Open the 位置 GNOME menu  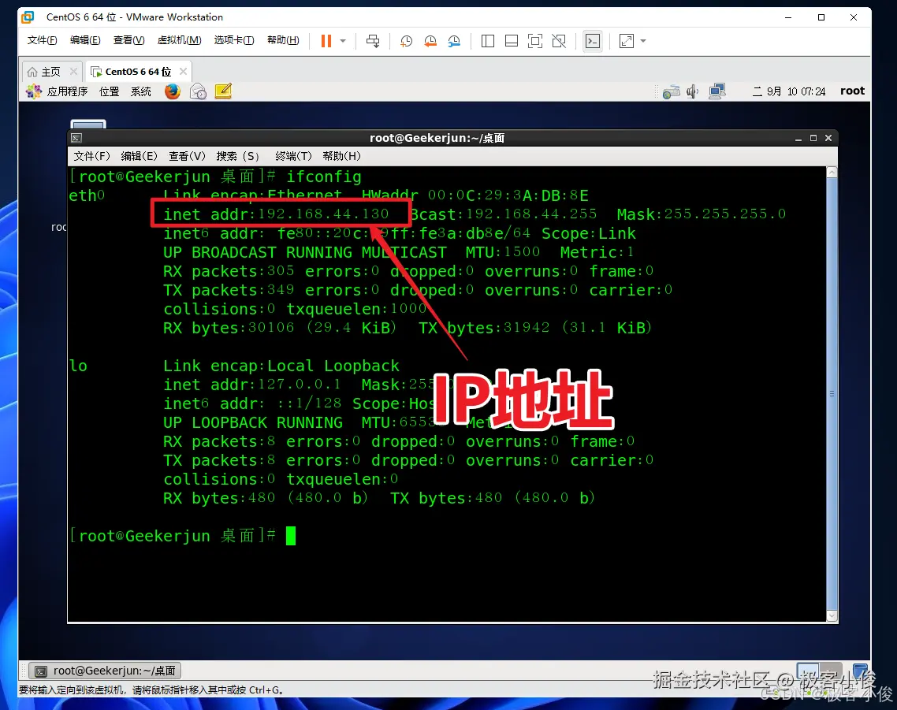click(110, 91)
